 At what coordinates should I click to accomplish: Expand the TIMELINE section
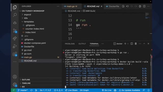coord(26,83)
